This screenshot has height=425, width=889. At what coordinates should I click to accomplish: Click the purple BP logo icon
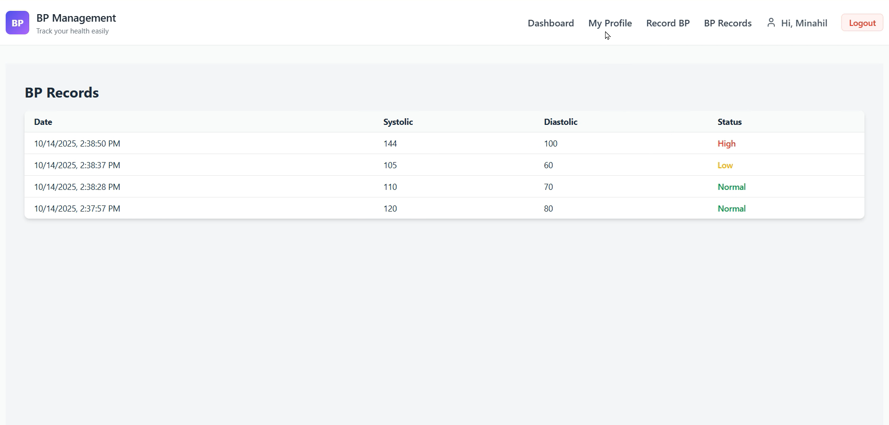coord(17,23)
